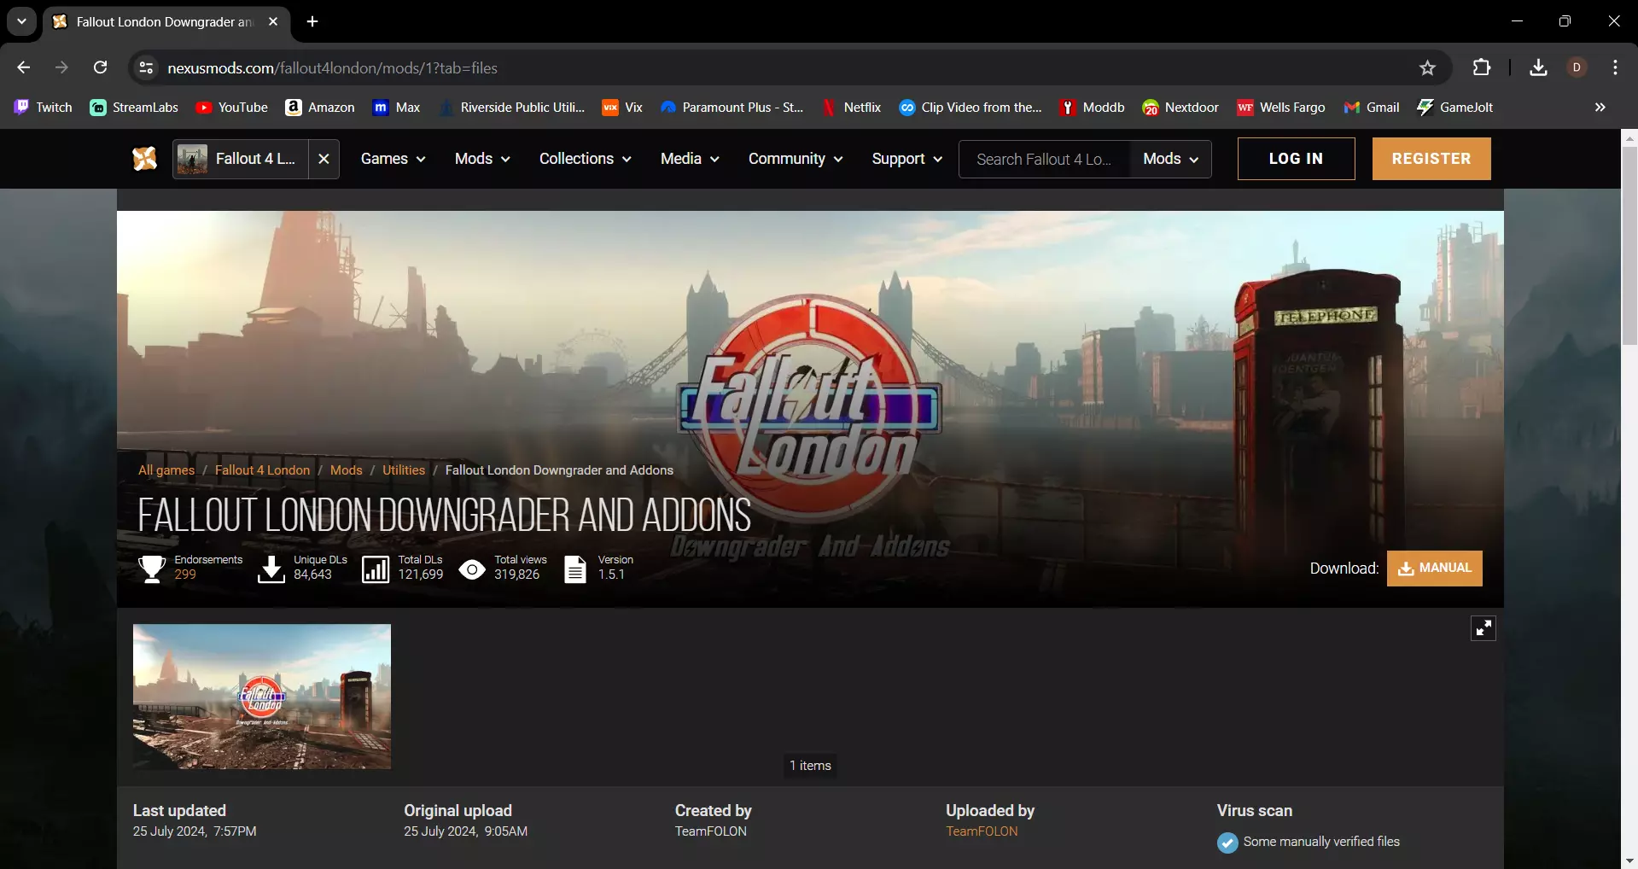Open the Fallout 4 London game selector
Screen dimensions: 1638x869
(x=241, y=159)
